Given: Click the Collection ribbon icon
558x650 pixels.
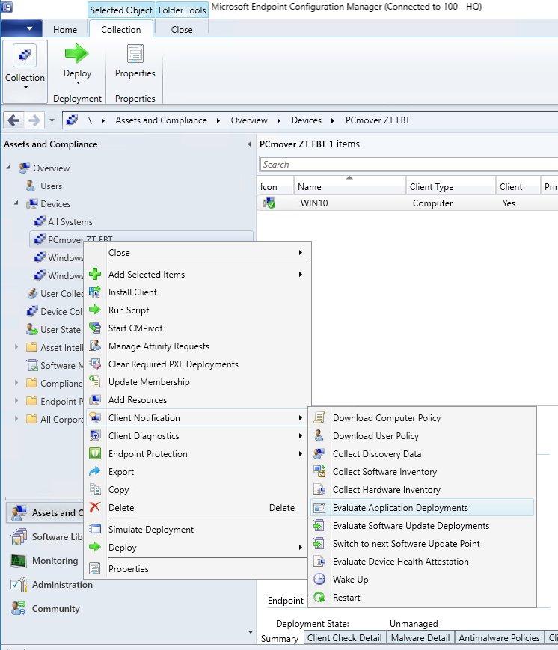Looking at the screenshot, I should click(25, 55).
